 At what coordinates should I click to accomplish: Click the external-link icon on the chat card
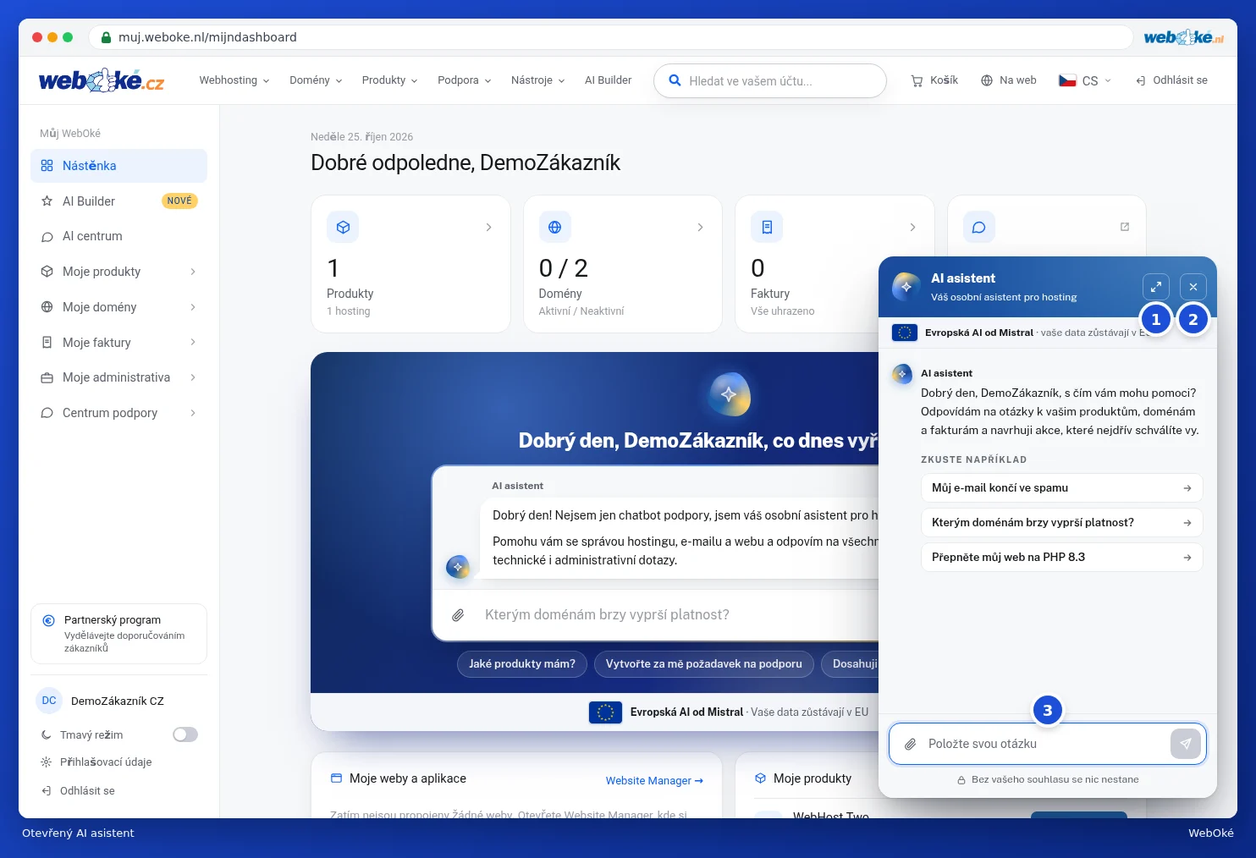1125,227
